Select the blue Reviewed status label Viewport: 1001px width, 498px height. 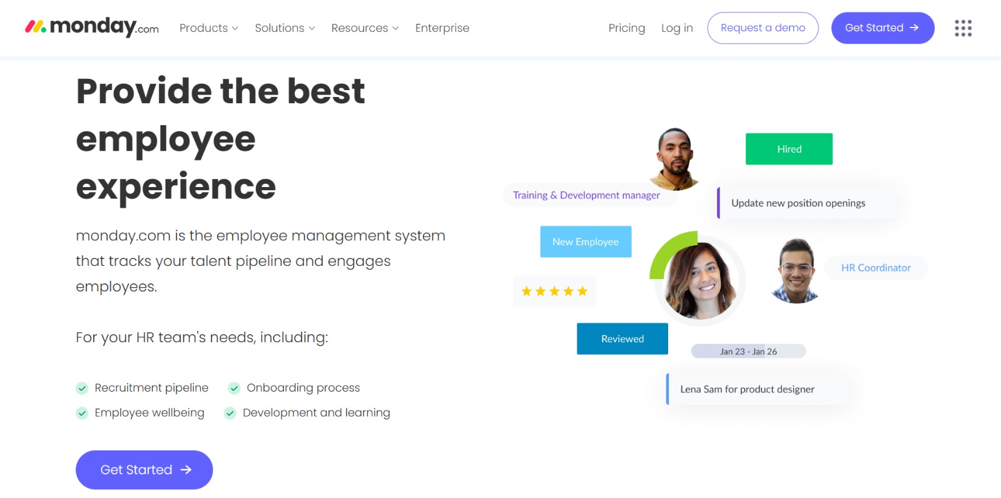pyautogui.click(x=622, y=338)
